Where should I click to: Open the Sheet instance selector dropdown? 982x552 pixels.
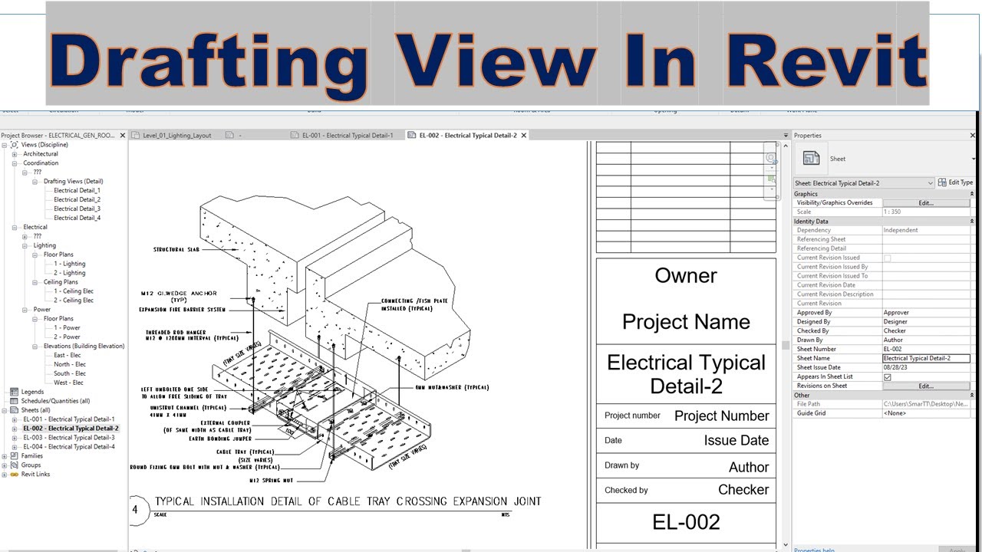click(x=864, y=183)
